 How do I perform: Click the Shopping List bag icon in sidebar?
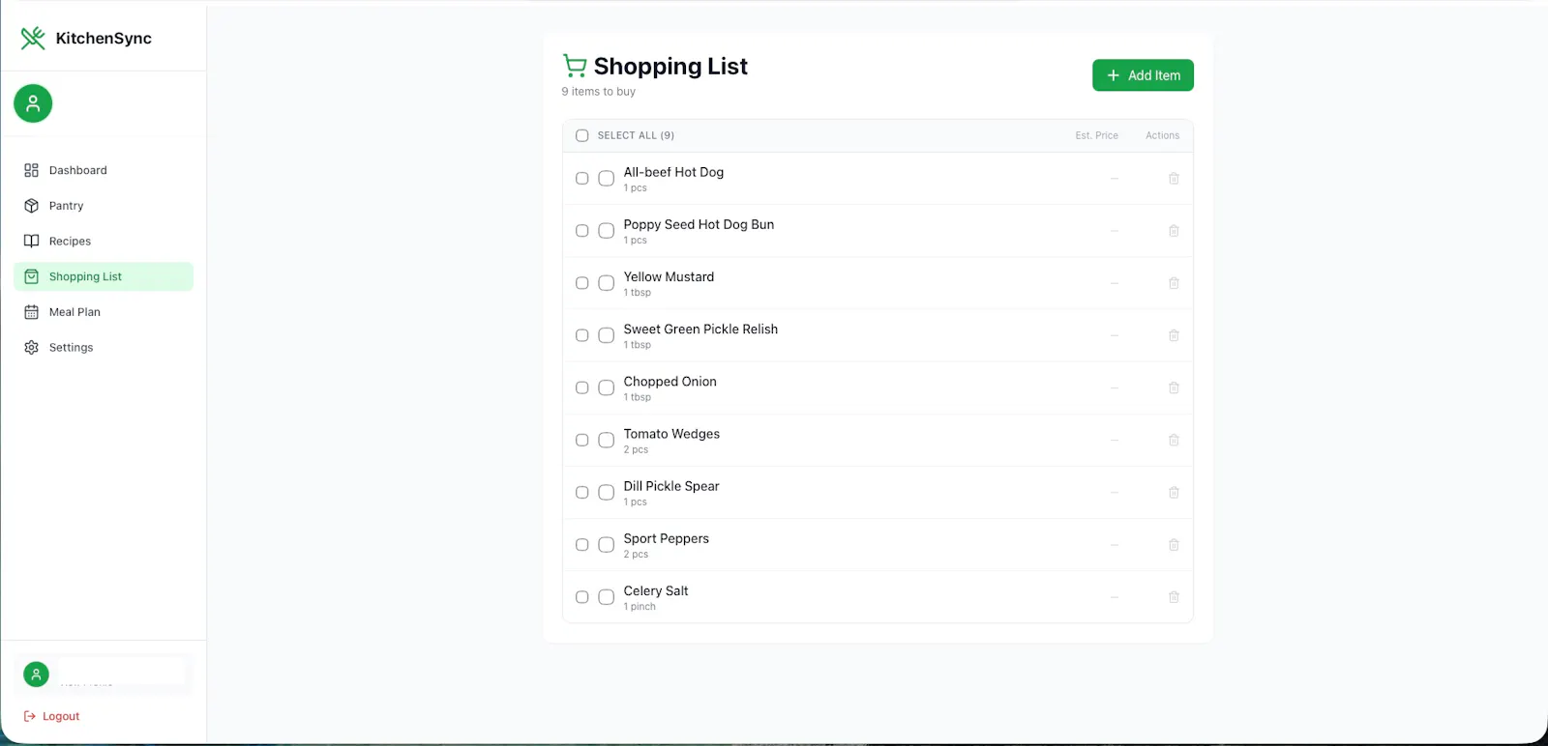pos(31,276)
